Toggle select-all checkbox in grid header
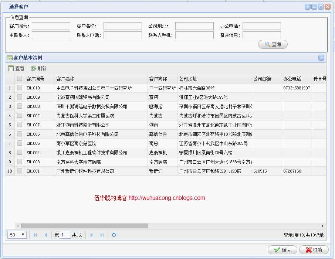 20,78
